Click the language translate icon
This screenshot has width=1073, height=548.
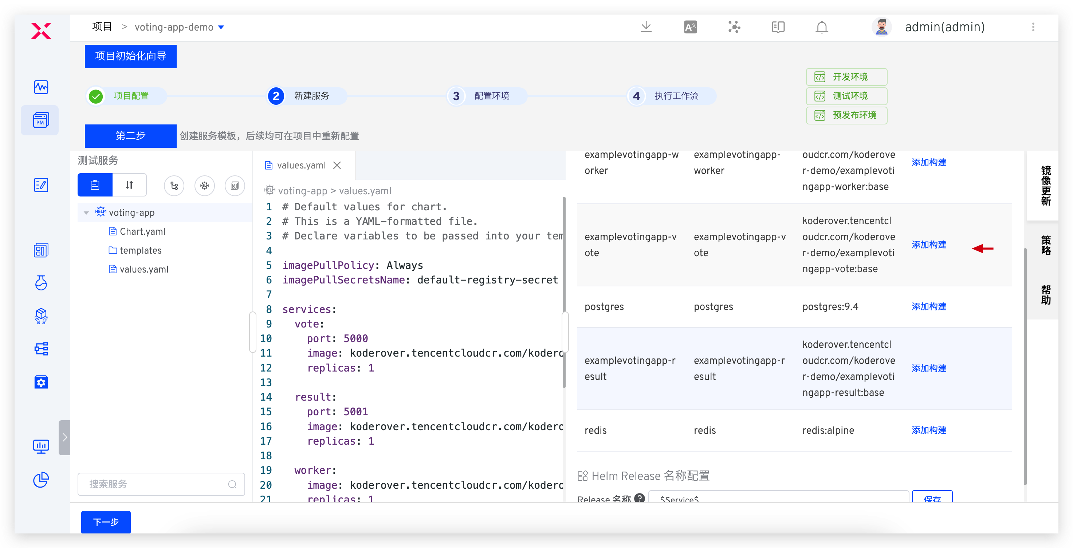coord(690,27)
